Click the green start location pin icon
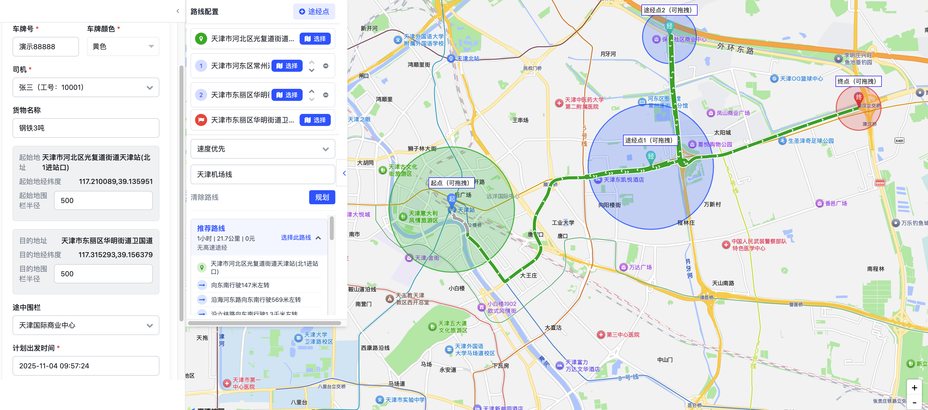This screenshot has height=410, width=928. (201, 38)
